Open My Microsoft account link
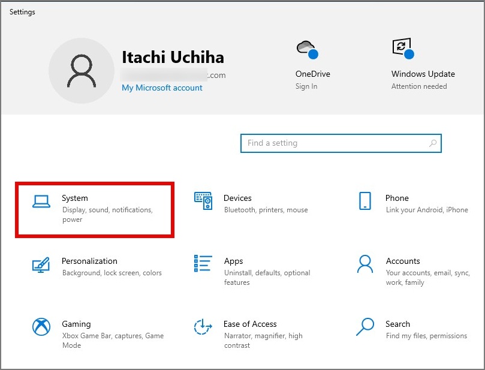485x370 pixels. (162, 88)
